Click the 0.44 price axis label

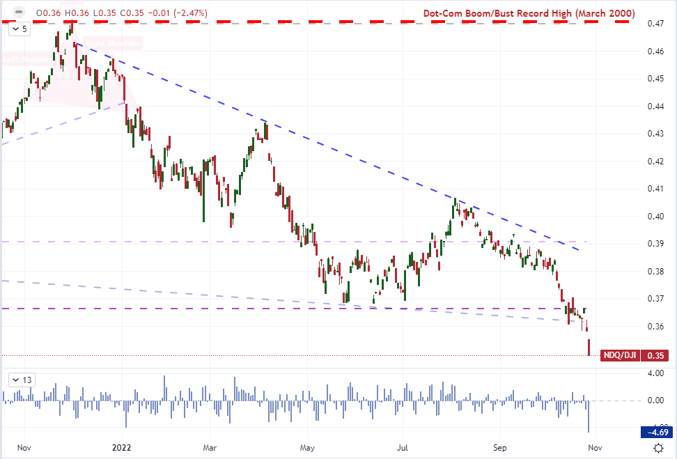pos(655,107)
